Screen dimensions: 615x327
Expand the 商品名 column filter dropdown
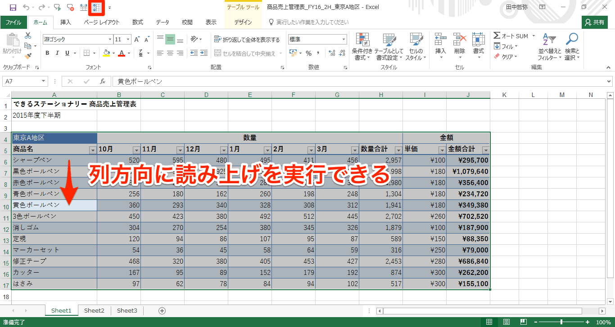pos(93,150)
